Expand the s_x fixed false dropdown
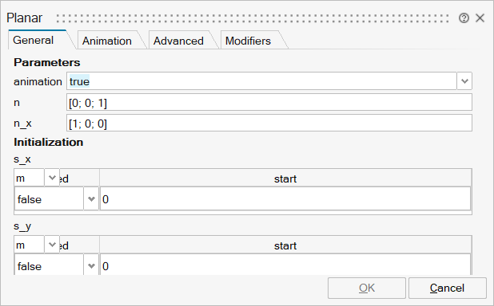 click(91, 199)
